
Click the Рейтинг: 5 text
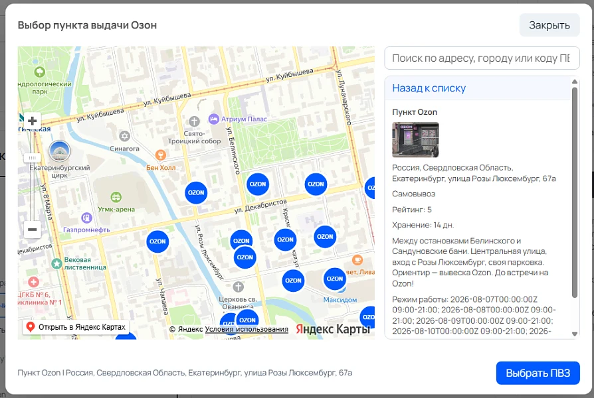click(412, 210)
